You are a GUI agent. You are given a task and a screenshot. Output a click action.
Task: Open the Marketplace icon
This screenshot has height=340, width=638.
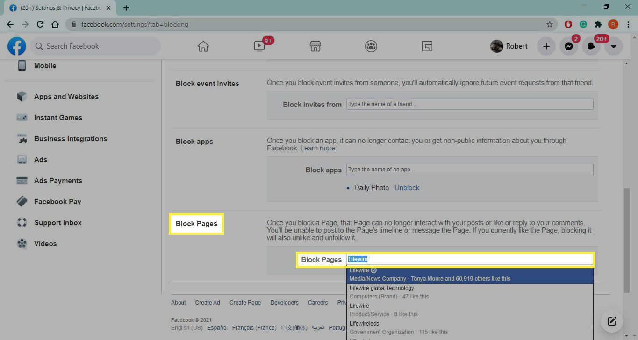coord(315,46)
